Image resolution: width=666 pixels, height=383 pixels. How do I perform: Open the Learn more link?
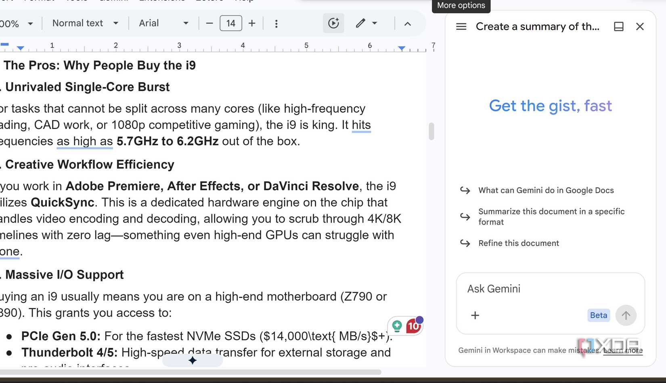coord(623,350)
